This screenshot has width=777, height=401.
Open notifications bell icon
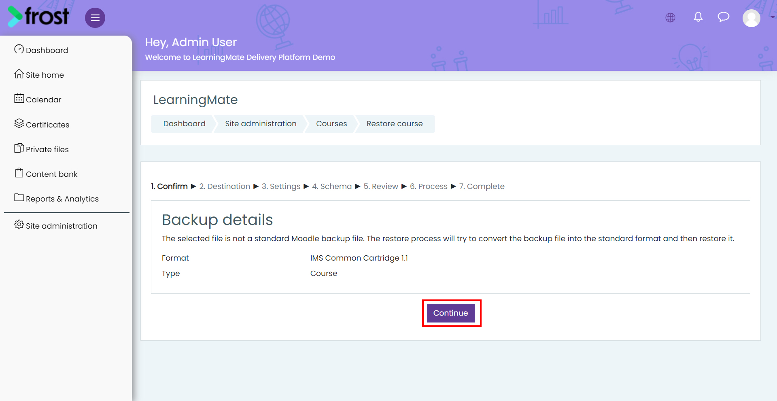pos(698,17)
